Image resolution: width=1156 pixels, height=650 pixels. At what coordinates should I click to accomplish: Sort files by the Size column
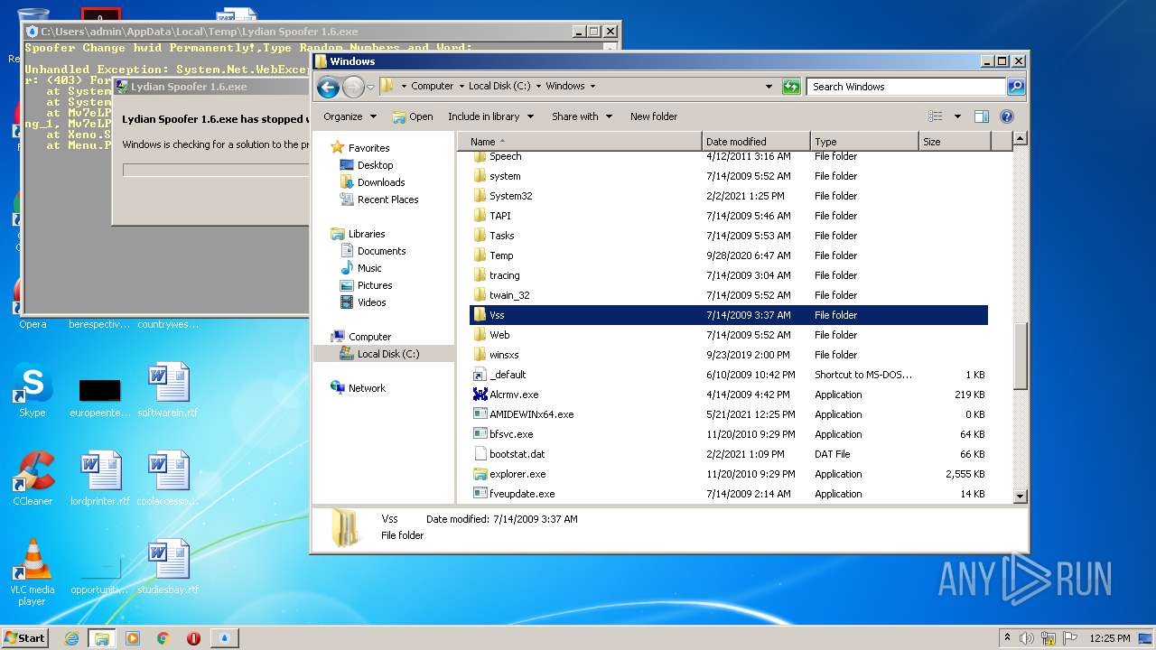coord(955,142)
